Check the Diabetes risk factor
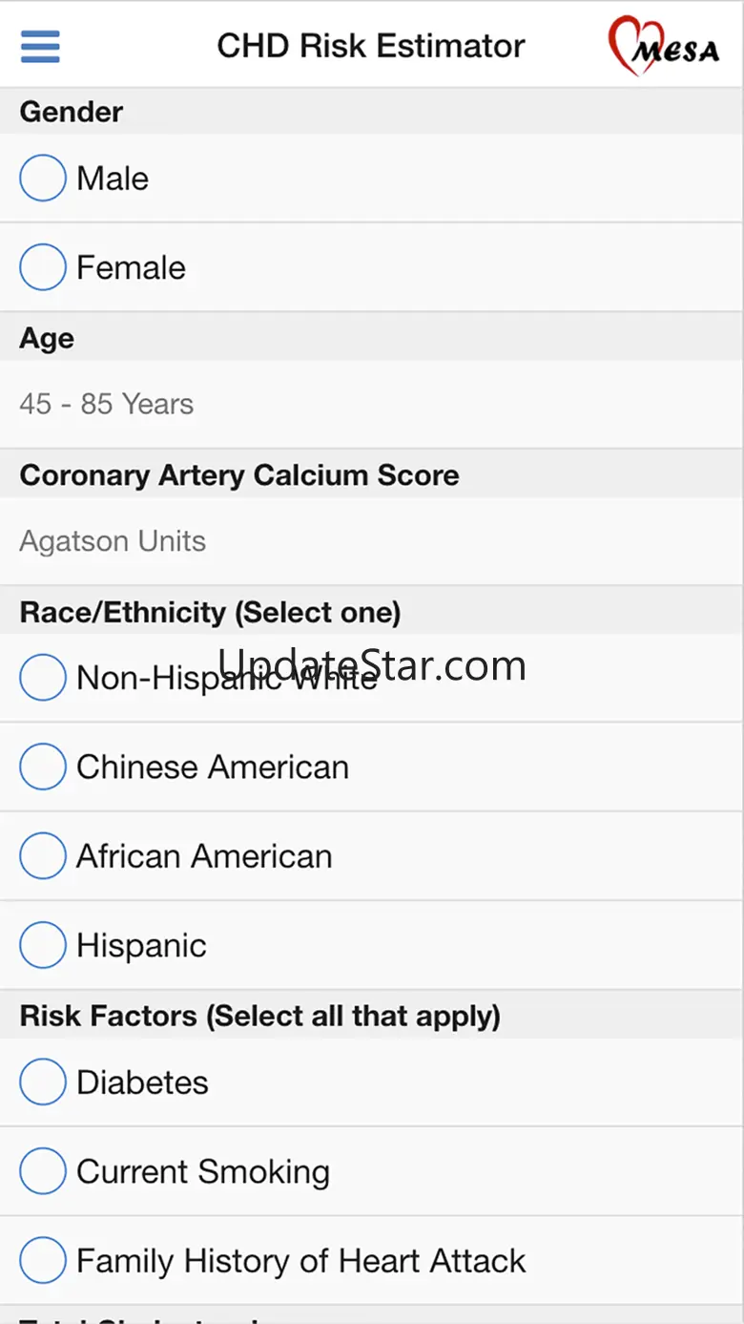The height and width of the screenshot is (1324, 744). tap(43, 1082)
